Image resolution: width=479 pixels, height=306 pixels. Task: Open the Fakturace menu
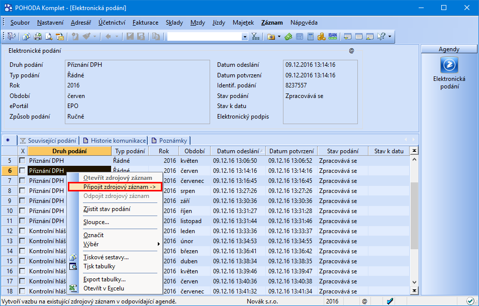click(145, 23)
